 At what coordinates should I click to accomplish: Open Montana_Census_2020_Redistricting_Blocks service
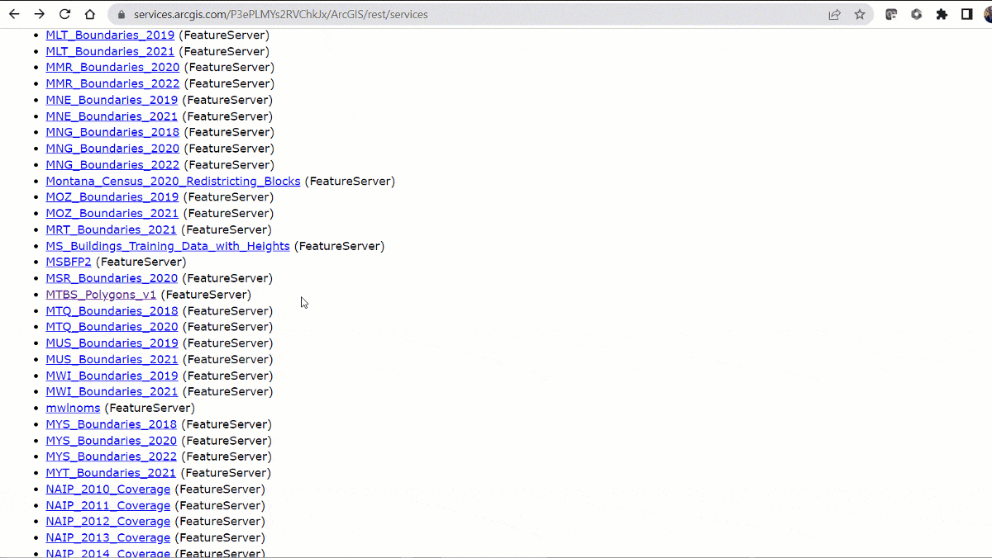[173, 181]
